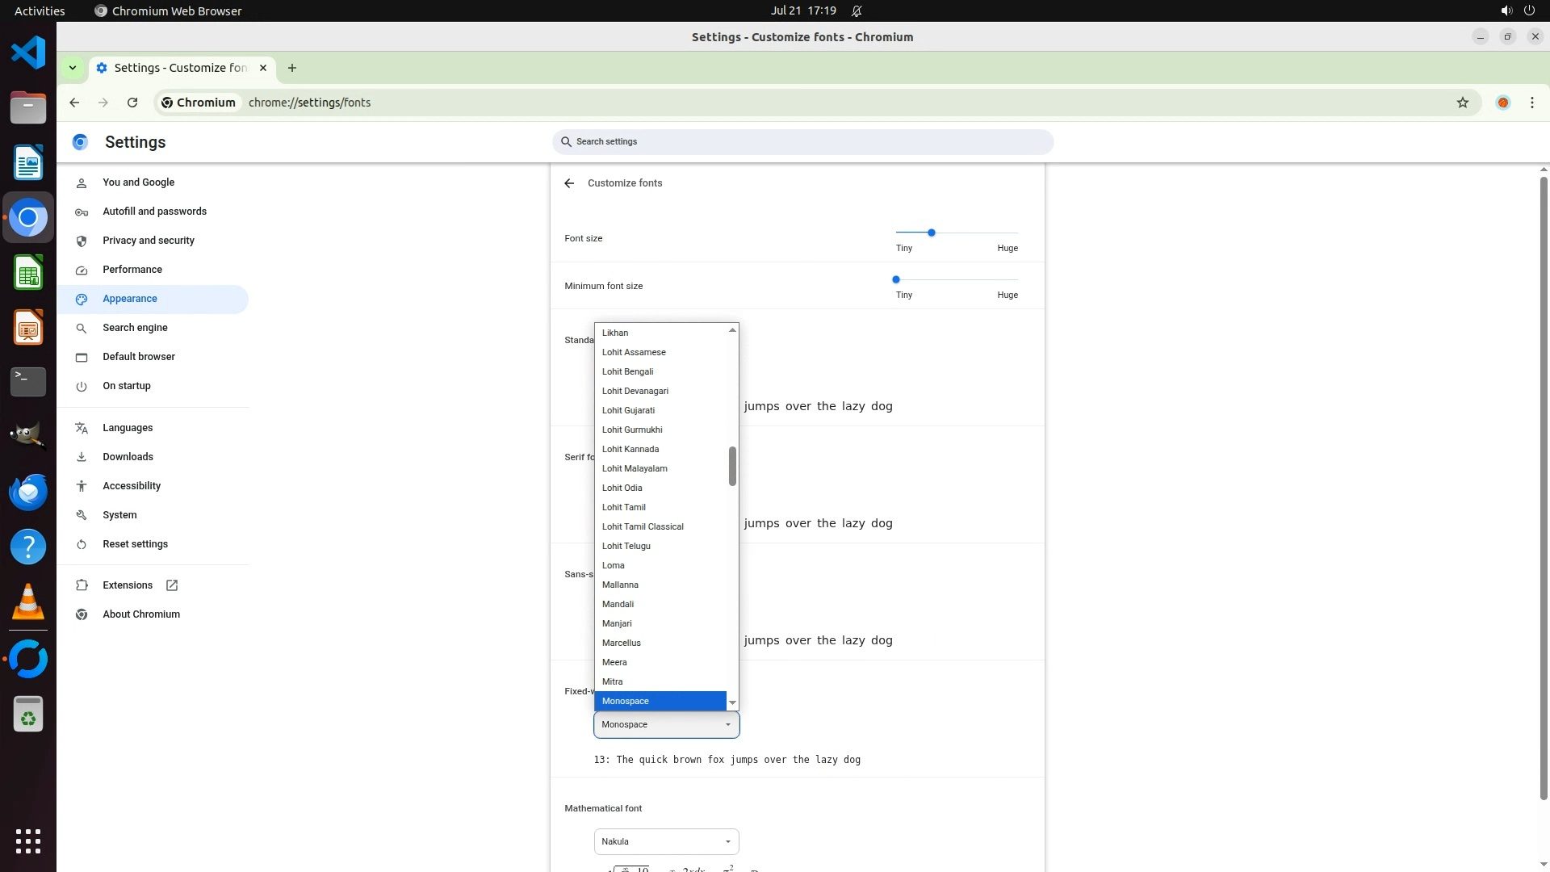This screenshot has width=1550, height=872.
Task: Go to the Accessibility settings section
Action: [x=132, y=486]
